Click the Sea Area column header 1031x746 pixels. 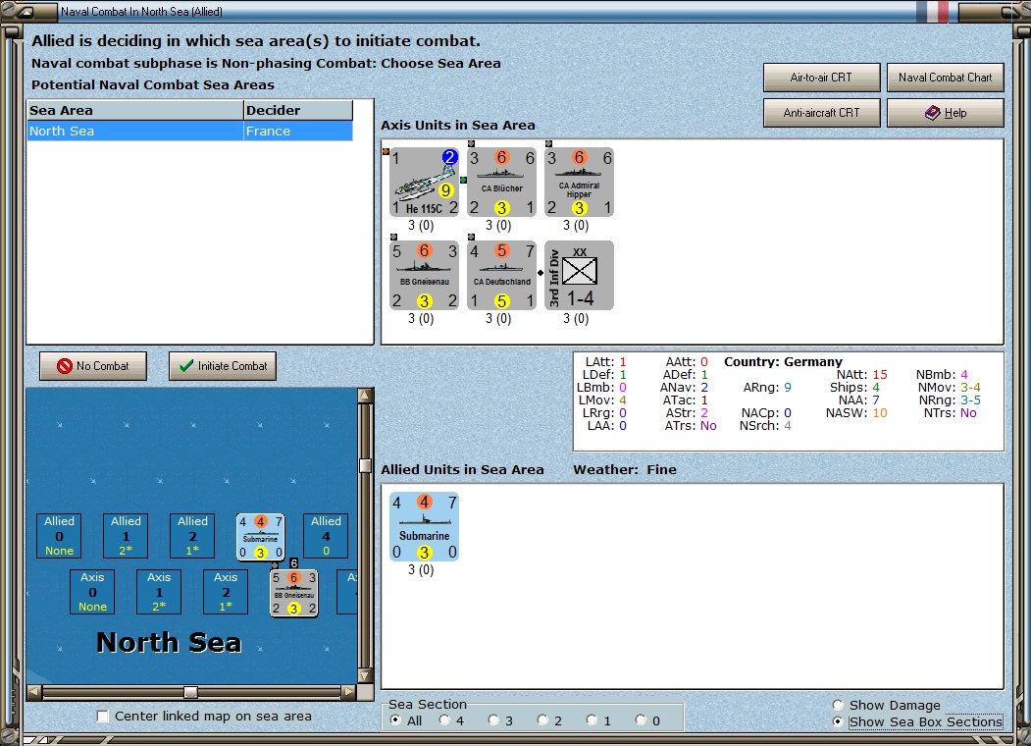pos(134,111)
